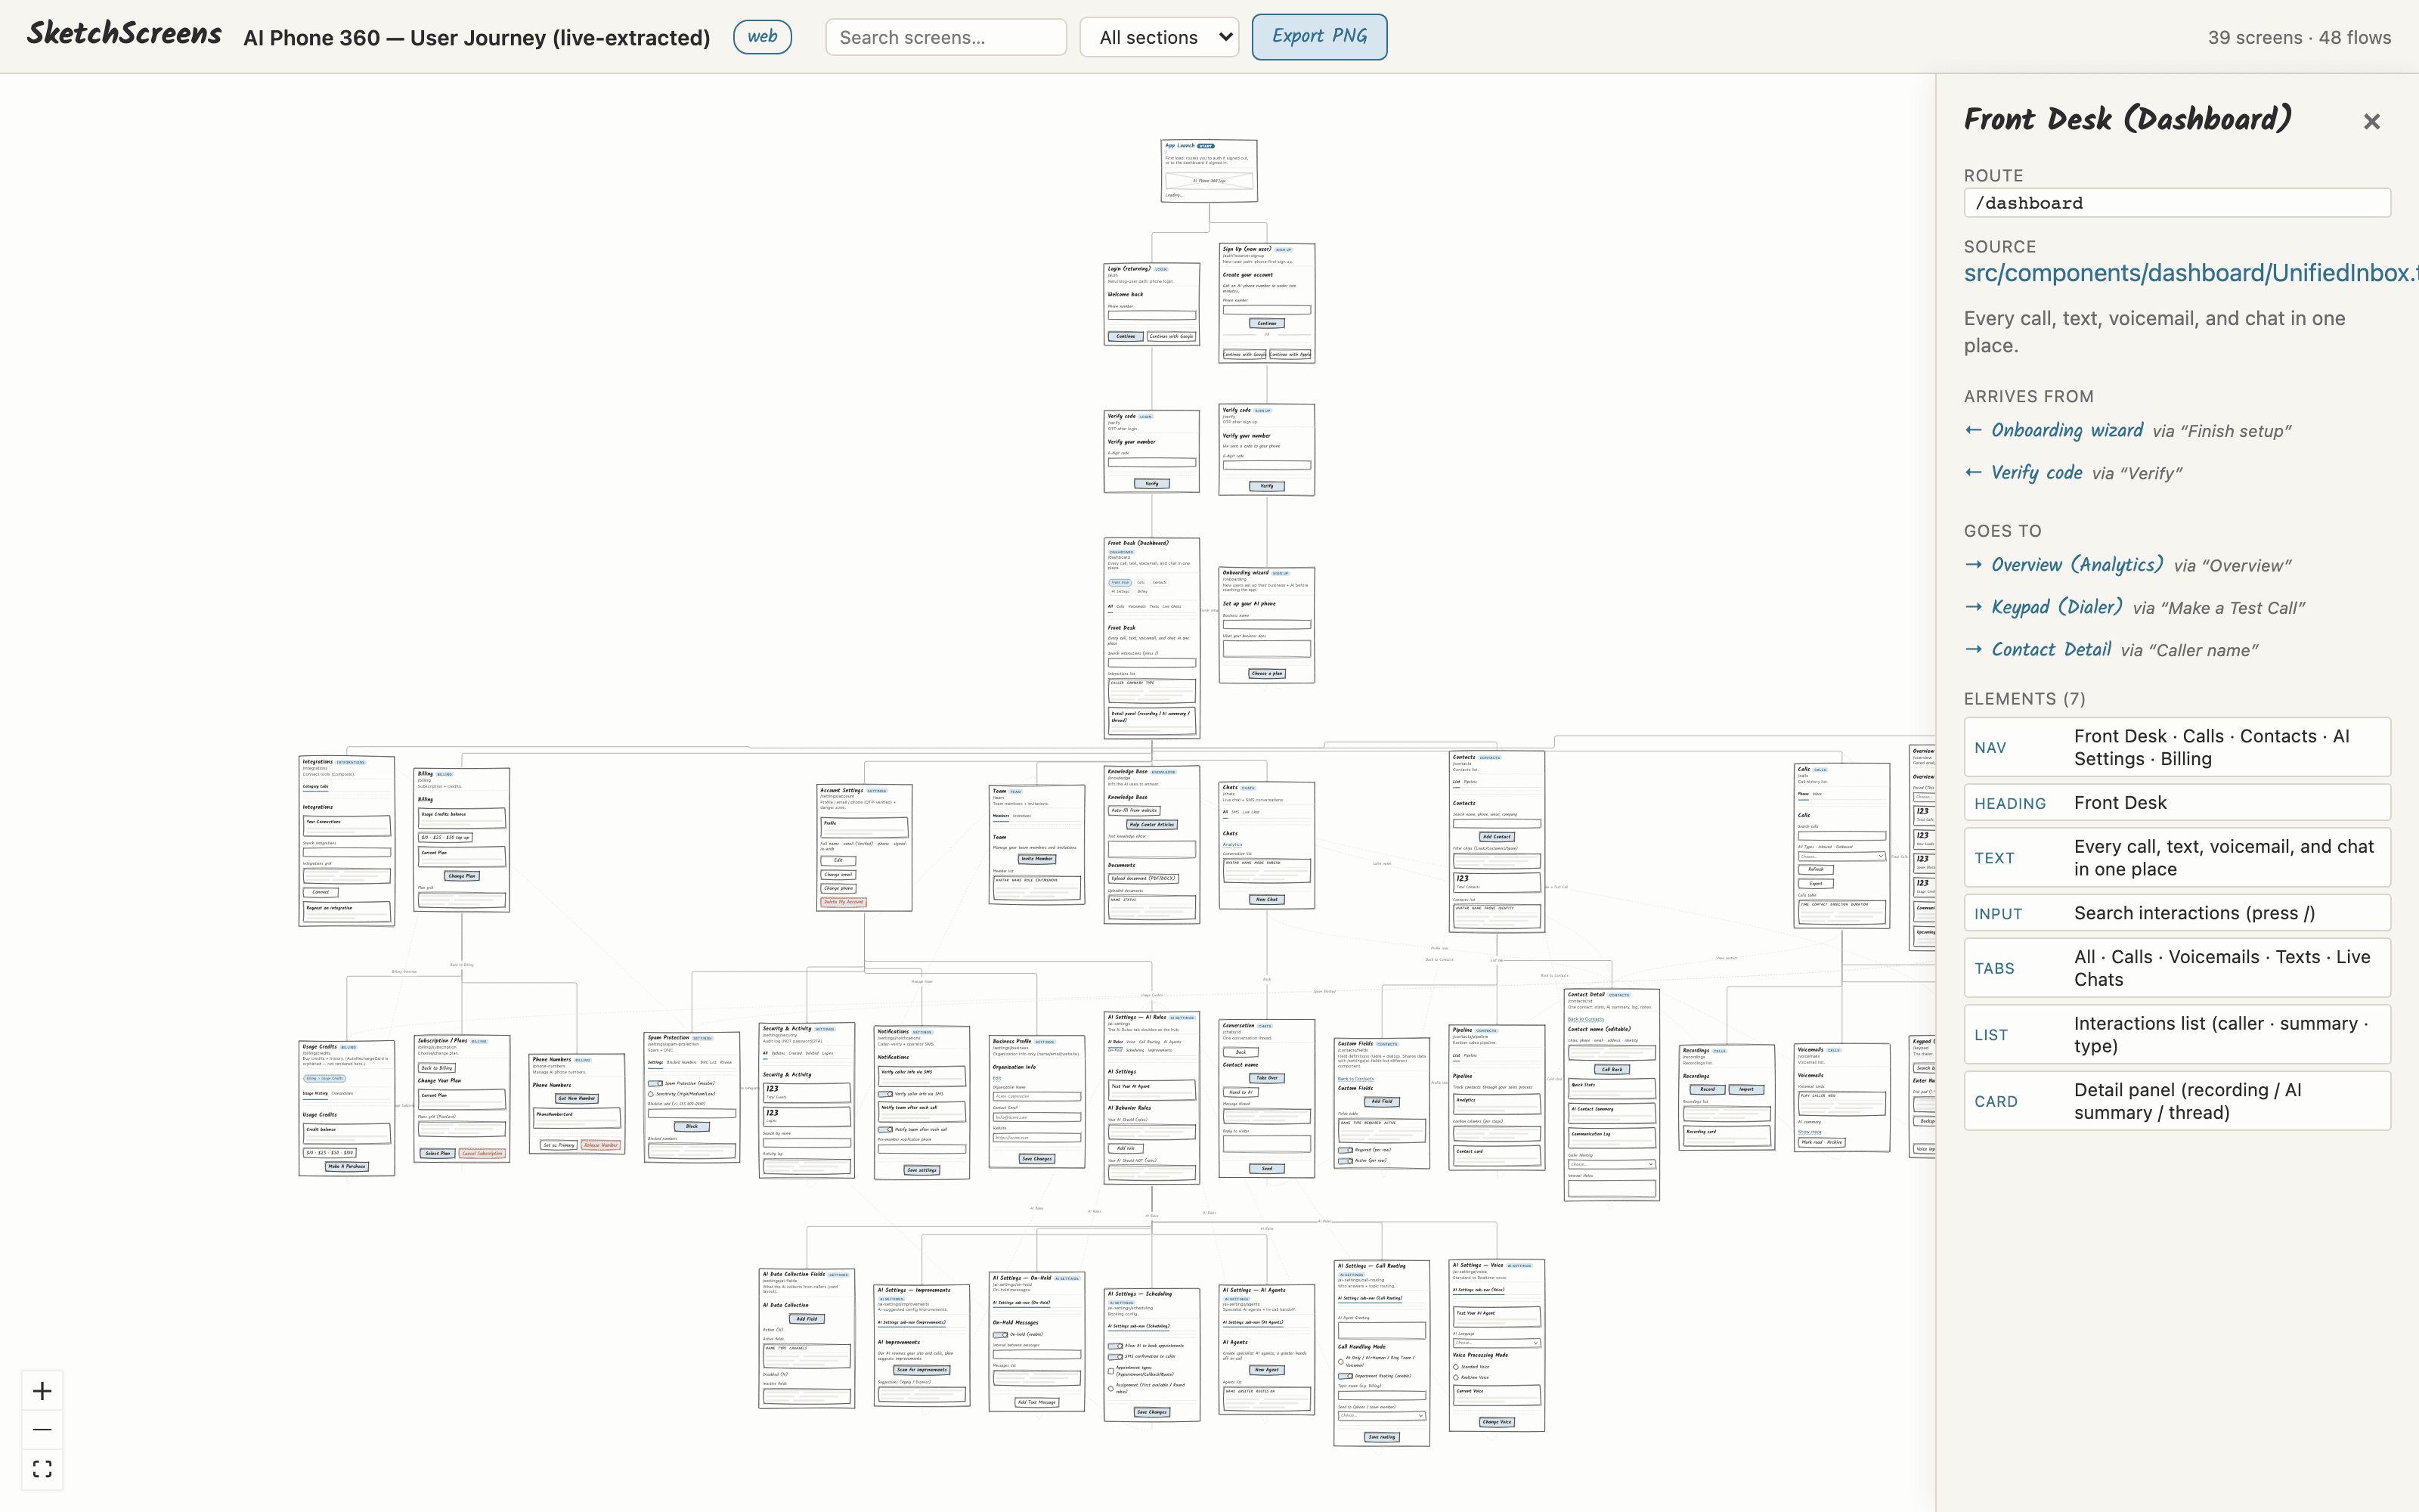This screenshot has width=2419, height=1512.
Task: Select the Billing screen card
Action: pos(462,840)
